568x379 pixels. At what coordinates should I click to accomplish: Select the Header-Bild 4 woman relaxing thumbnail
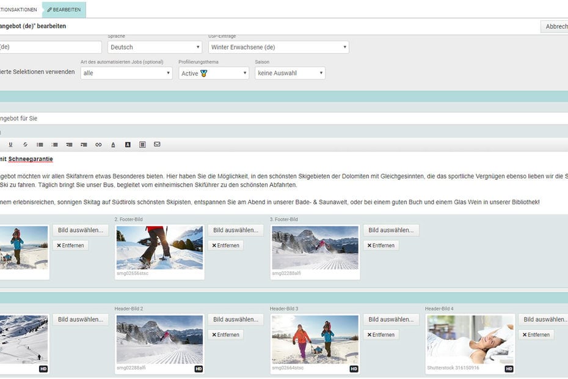point(470,339)
